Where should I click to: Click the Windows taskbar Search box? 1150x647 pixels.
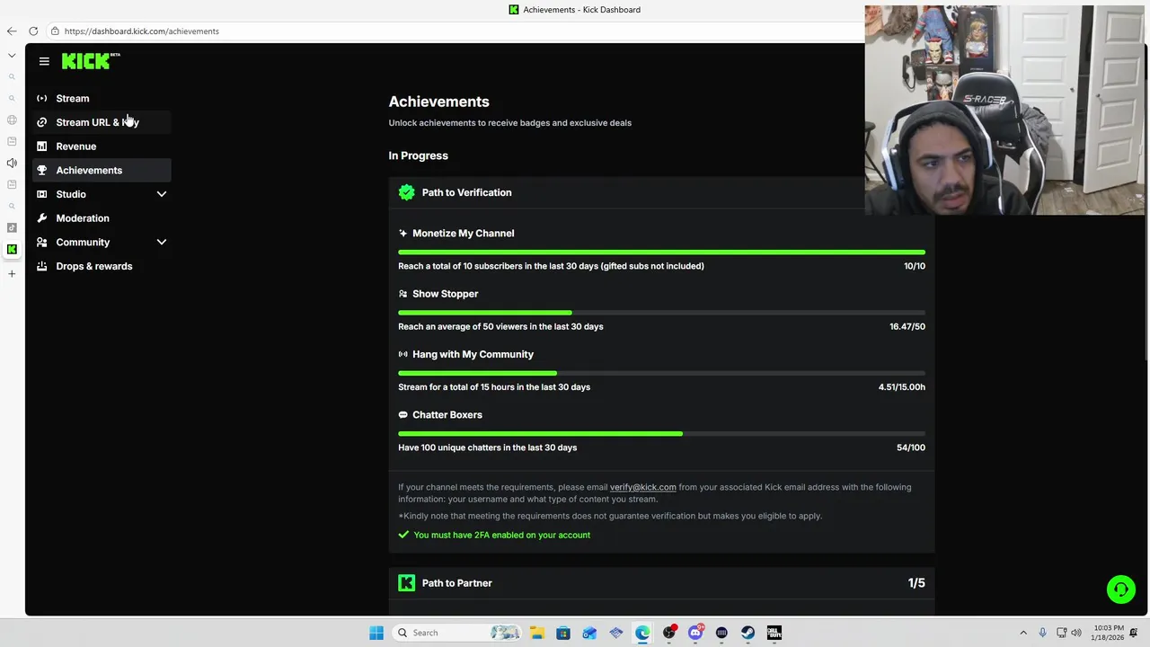click(x=457, y=633)
